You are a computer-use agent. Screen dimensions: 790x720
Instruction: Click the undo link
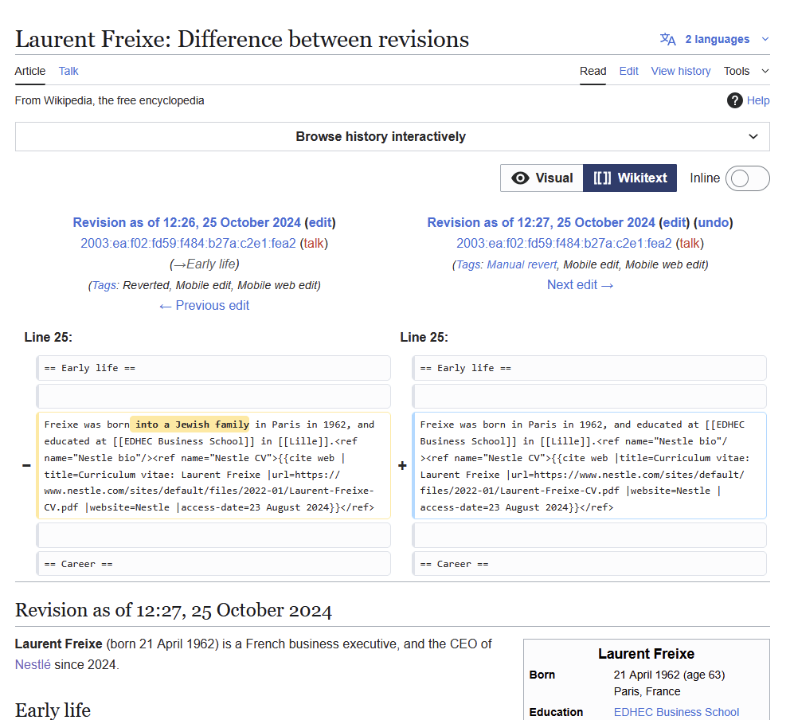click(x=713, y=223)
